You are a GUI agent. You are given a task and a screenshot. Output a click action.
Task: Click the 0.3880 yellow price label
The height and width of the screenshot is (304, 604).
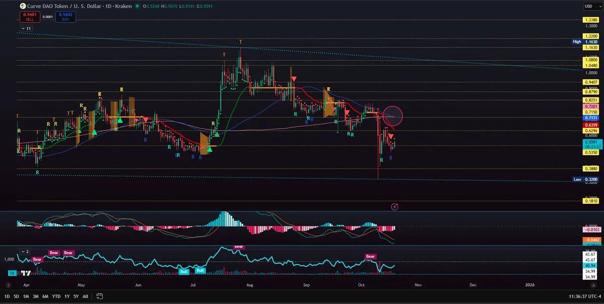(x=591, y=169)
